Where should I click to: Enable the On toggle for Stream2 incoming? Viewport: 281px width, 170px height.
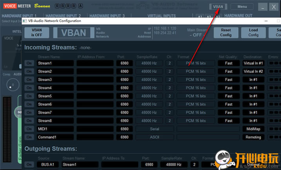[x=29, y=71]
